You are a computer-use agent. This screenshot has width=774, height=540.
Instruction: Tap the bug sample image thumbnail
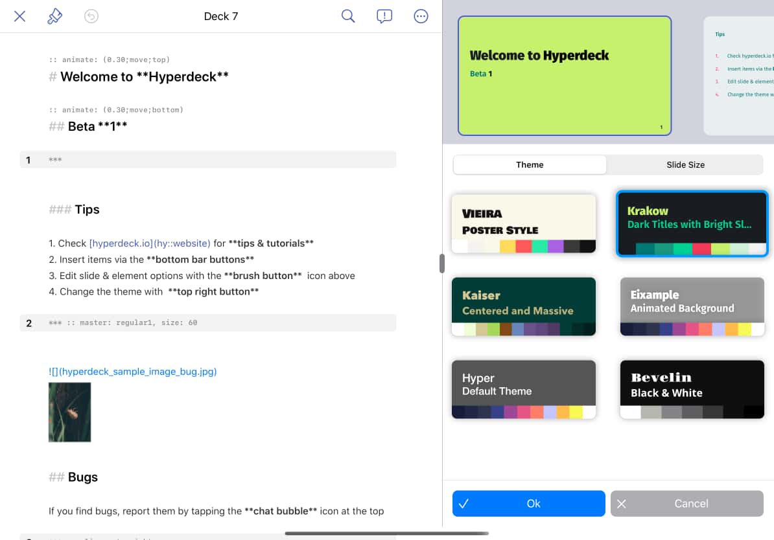point(69,412)
